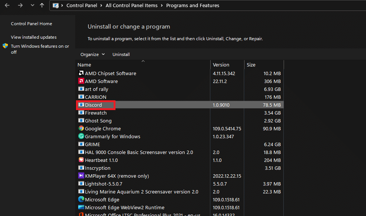This screenshot has width=366, height=216.
Task: Click the Ghost Song program icon
Action: tap(81, 121)
